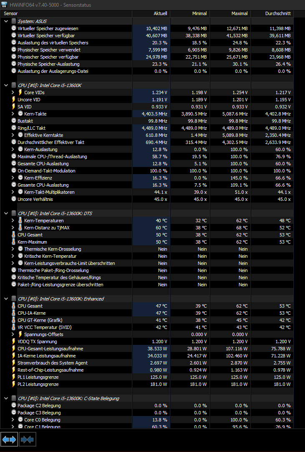Click the expand columns double-arrow button

point(9,439)
